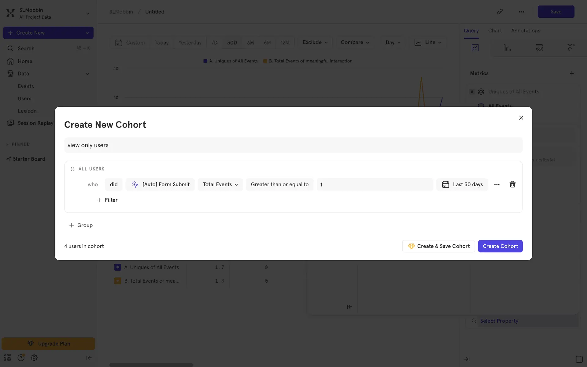The image size is (587, 367).
Task: Delete the cohort condition with trash icon
Action: tap(512, 184)
